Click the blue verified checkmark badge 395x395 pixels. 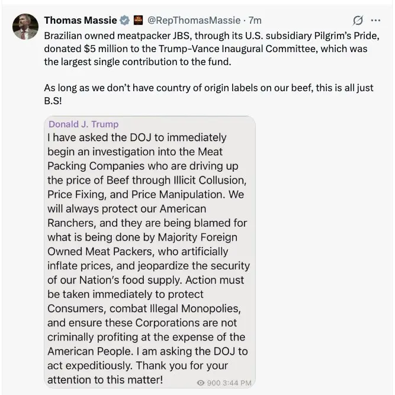tap(125, 21)
